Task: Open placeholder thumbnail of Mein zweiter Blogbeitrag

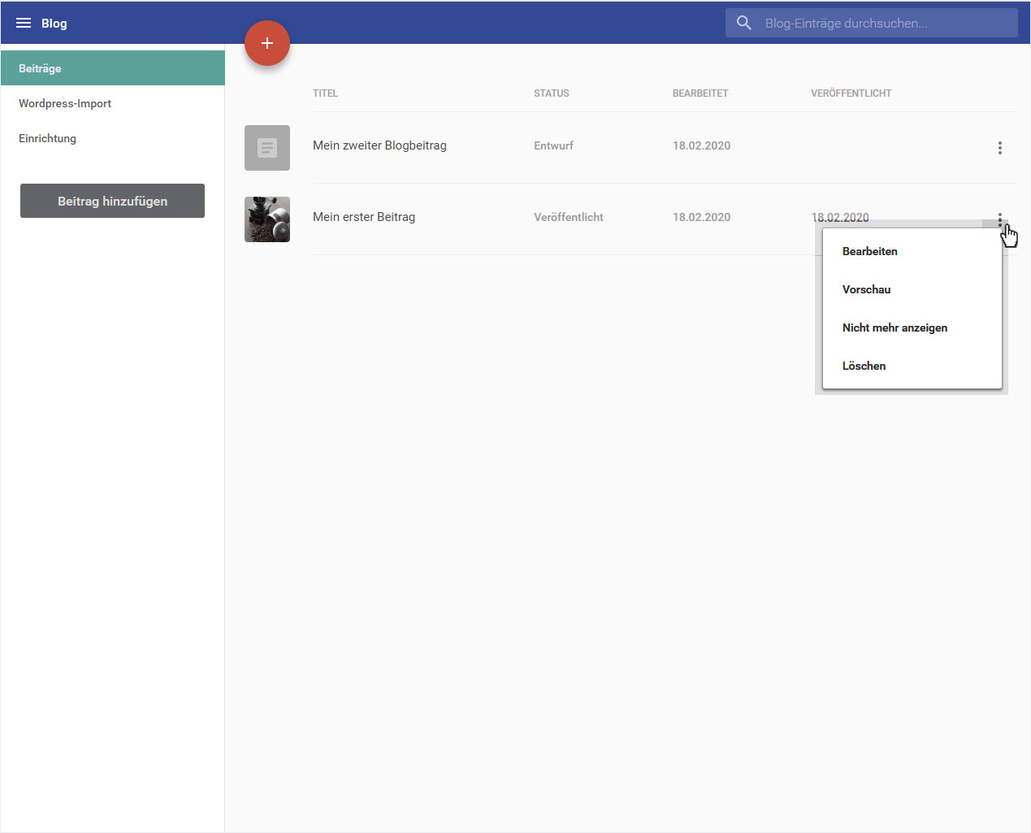Action: pyautogui.click(x=267, y=148)
